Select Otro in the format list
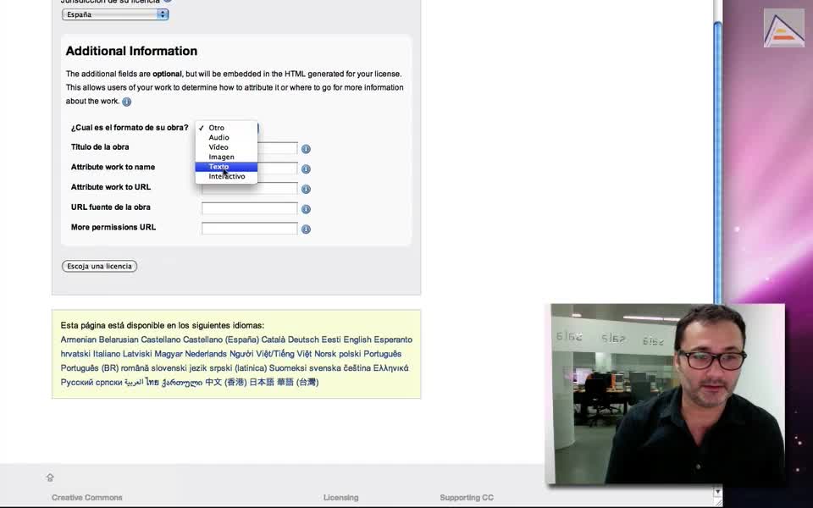 [x=226, y=128]
